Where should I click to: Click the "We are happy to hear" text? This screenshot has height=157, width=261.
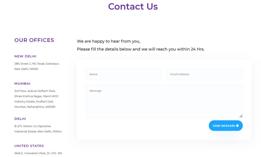pyautogui.click(x=108, y=41)
